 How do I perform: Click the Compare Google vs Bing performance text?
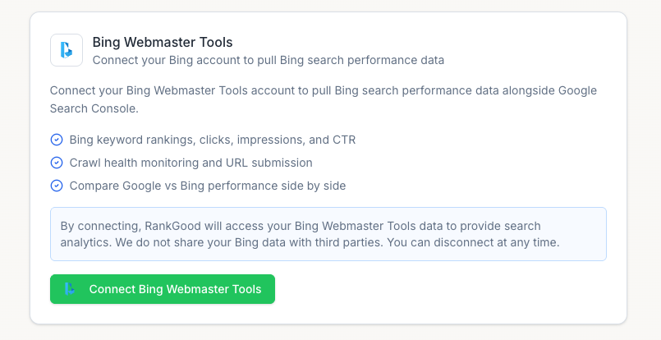tap(208, 186)
